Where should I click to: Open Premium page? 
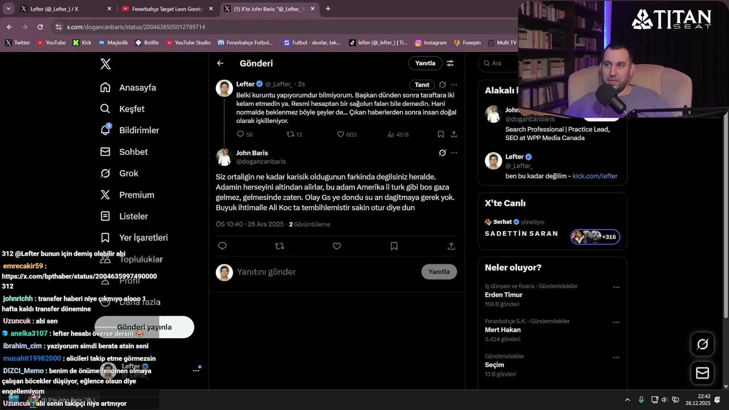127,195
